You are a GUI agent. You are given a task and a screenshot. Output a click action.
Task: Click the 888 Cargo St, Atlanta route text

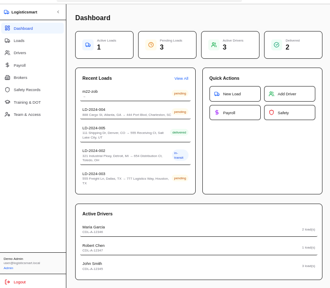point(127,115)
